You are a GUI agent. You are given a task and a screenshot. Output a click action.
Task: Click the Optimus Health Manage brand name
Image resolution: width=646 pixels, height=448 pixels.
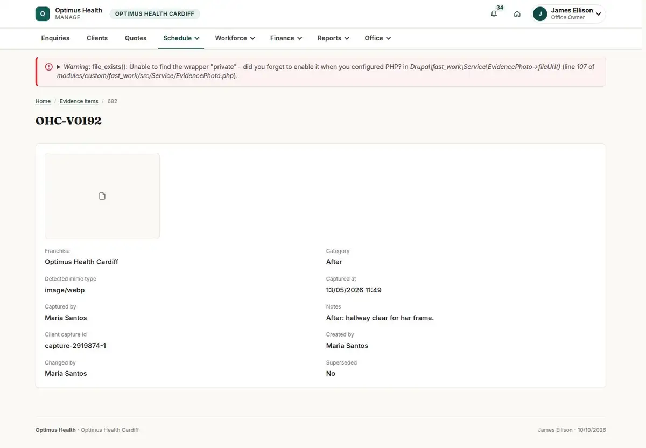click(79, 14)
